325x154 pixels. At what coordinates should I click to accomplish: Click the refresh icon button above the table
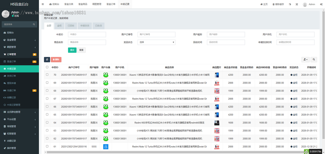[47, 59]
